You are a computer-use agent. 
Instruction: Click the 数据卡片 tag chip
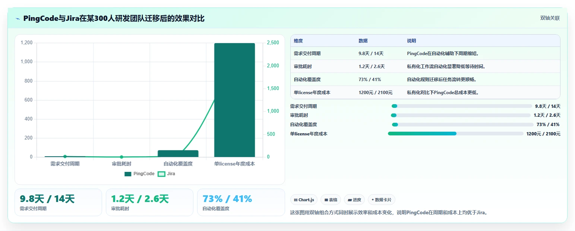click(x=381, y=200)
